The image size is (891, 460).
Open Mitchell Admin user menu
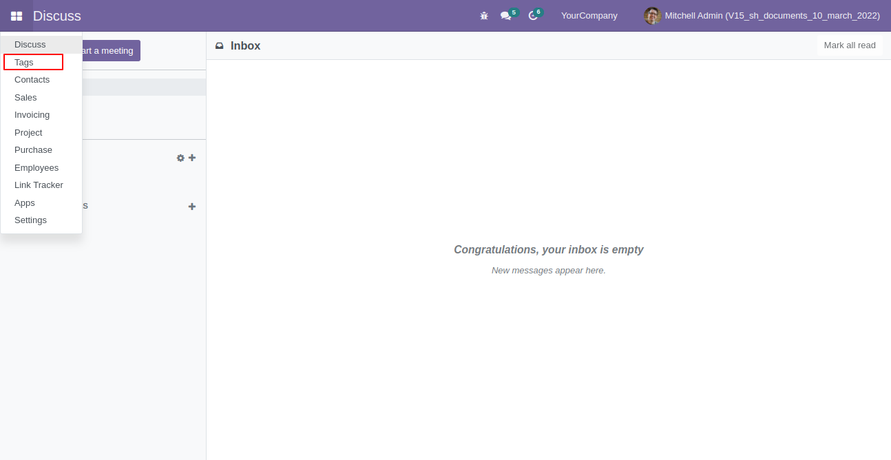[x=762, y=16]
